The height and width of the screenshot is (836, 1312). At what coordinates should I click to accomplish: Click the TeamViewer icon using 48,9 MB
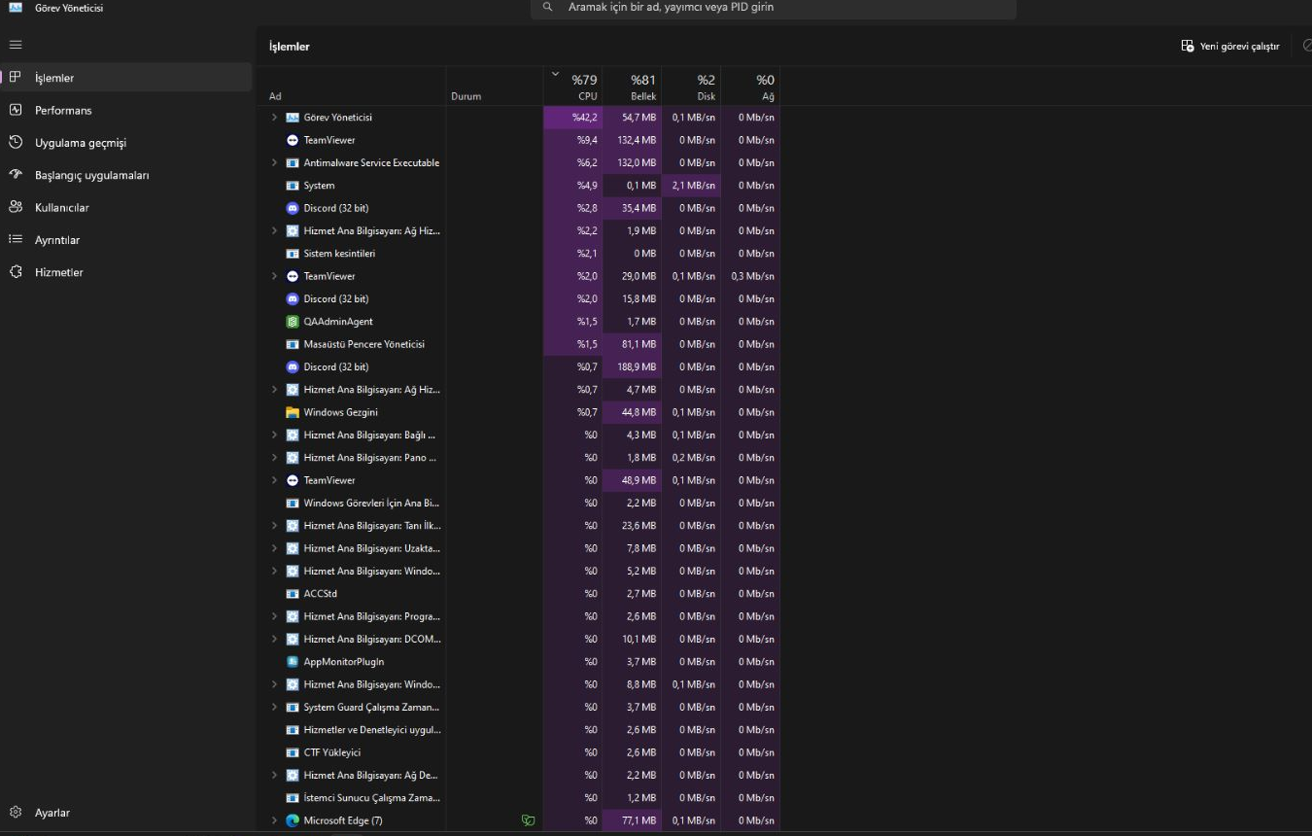pyautogui.click(x=293, y=480)
